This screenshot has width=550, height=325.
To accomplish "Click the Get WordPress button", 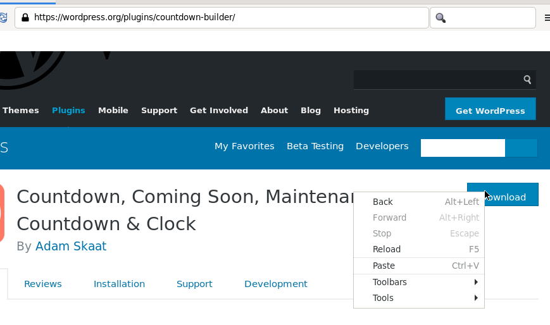I will click(491, 109).
